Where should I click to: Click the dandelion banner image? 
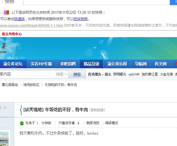pyautogui.click(x=89, y=48)
